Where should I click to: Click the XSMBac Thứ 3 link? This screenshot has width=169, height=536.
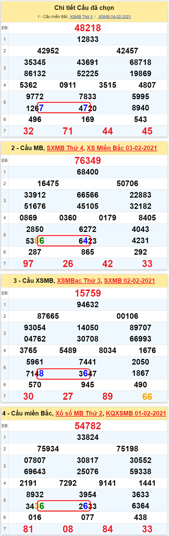tap(79, 281)
